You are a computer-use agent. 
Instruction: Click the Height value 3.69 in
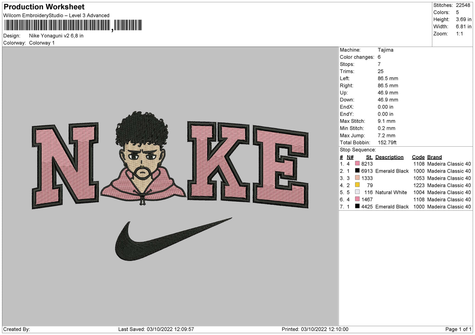tap(463, 19)
